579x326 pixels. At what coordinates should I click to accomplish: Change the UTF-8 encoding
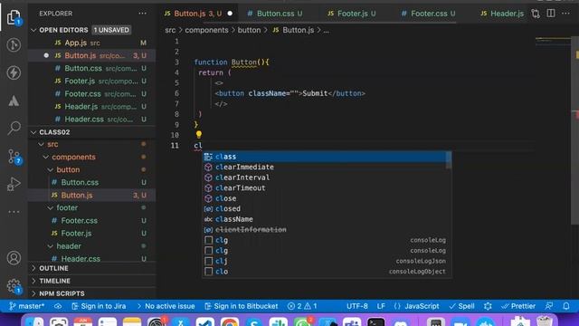pyautogui.click(x=357, y=306)
